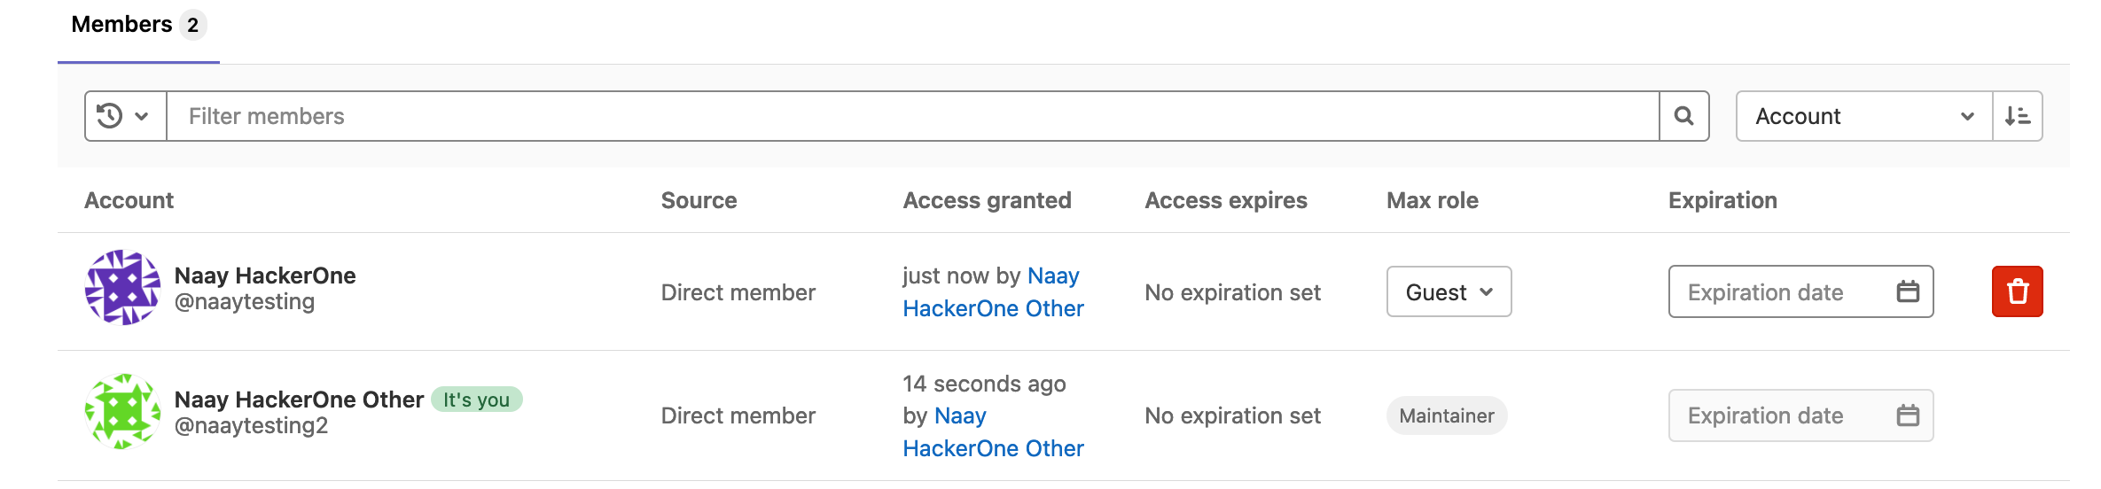Switch to the Members tab
The width and height of the screenshot is (2101, 489).
click(121, 25)
